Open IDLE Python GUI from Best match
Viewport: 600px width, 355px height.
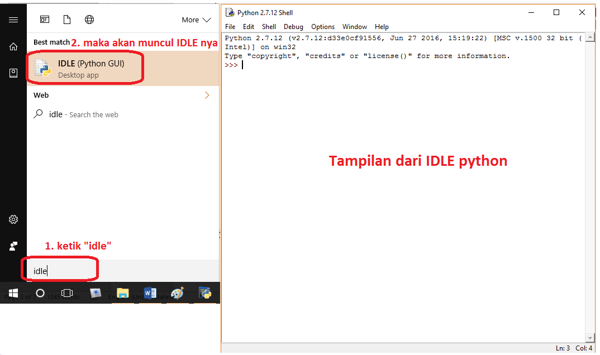click(84, 67)
